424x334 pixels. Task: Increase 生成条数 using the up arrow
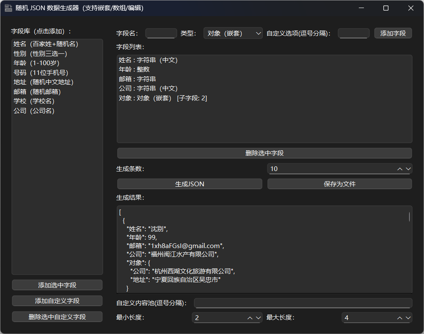(399, 166)
